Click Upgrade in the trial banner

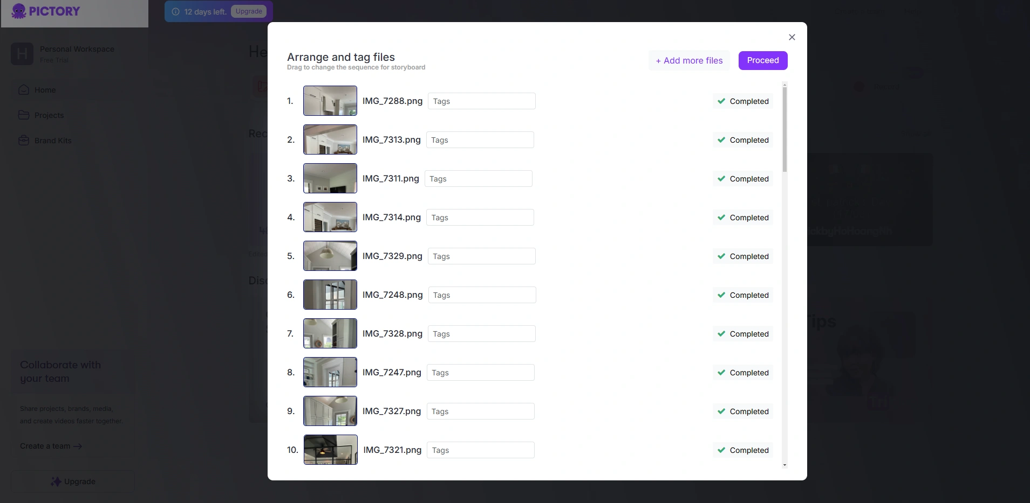pyautogui.click(x=249, y=11)
